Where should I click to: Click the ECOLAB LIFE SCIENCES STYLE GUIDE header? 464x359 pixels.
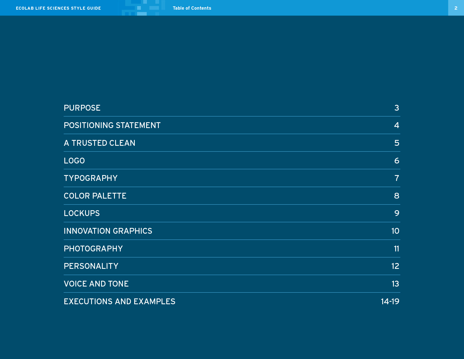58,8
